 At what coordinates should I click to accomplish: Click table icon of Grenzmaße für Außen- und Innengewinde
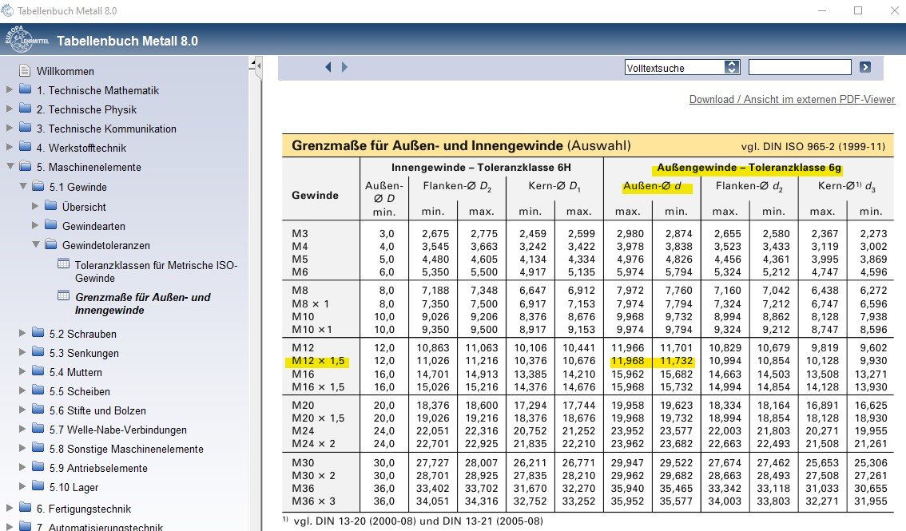click(x=64, y=295)
